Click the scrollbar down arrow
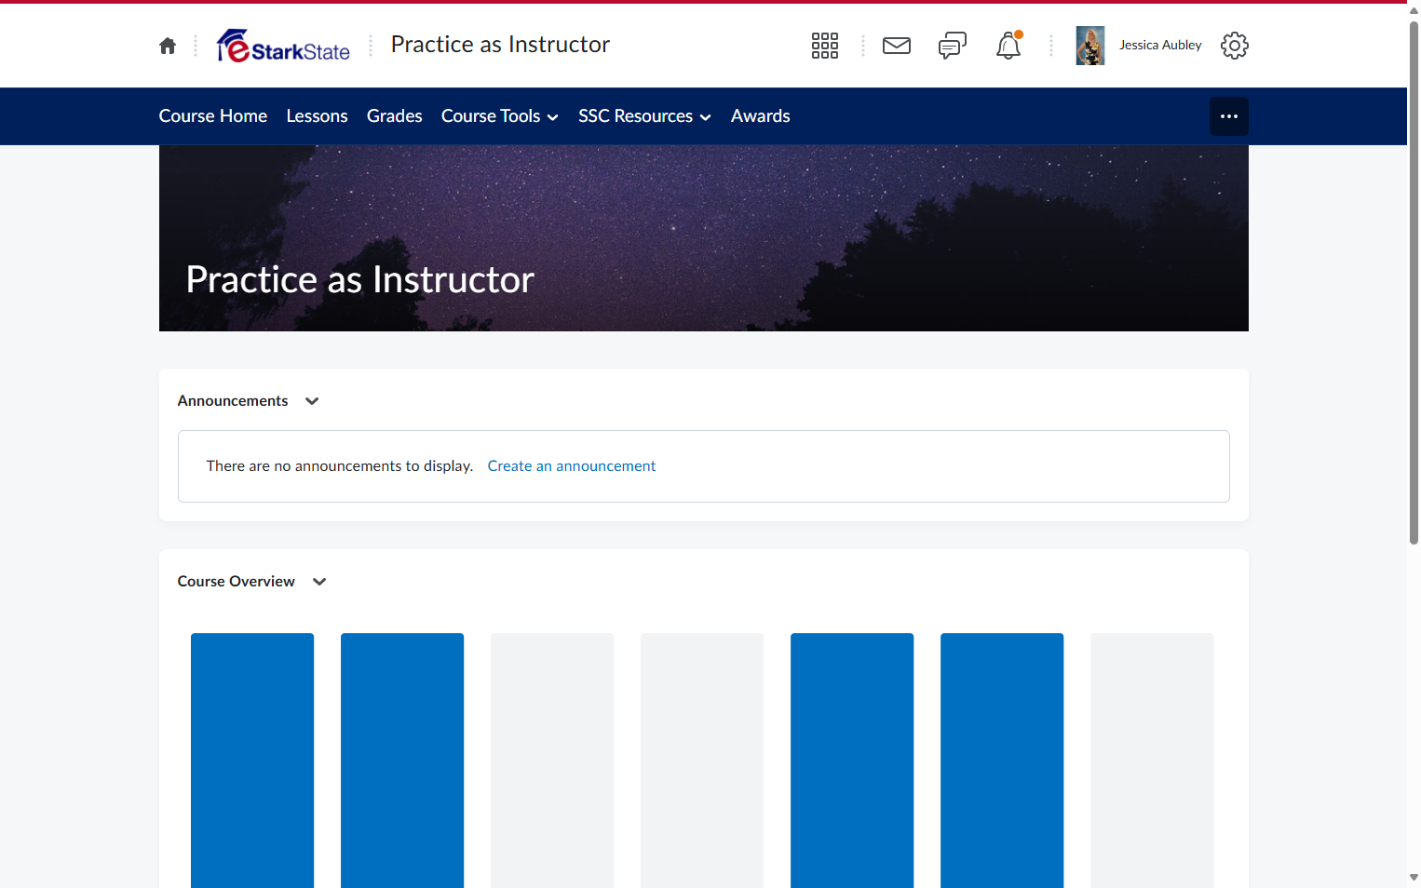 click(x=1414, y=878)
